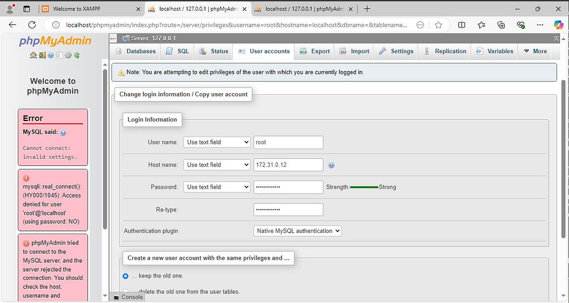The image size is (569, 303).
Task: Reload the navigation panel with green arrow
Action: [77, 55]
